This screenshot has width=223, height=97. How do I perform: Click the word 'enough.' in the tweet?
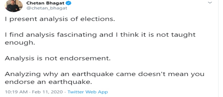(20, 43)
